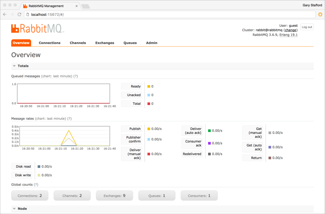Viewport: 325px width, 214px height.
Task: Click the light blue Unacked swatch
Action: click(149, 95)
